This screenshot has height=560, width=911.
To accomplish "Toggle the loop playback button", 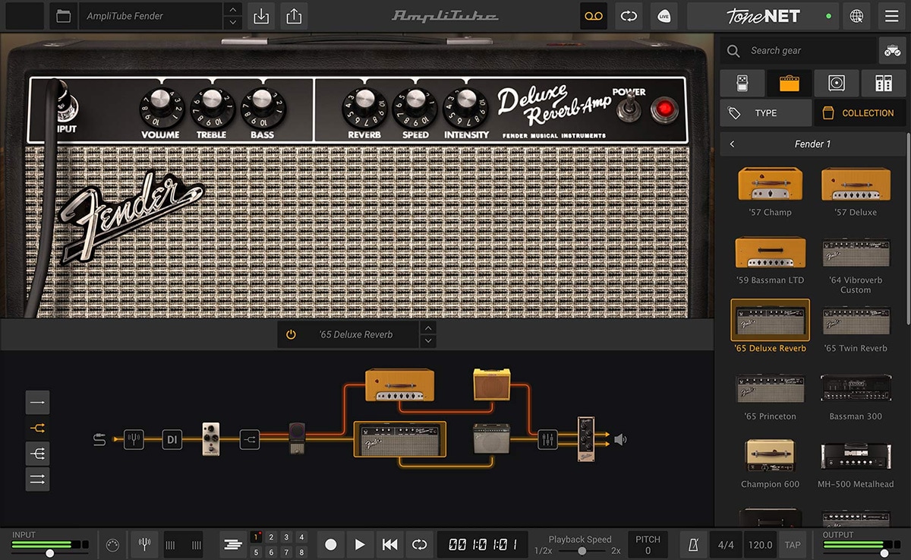I will [x=419, y=544].
